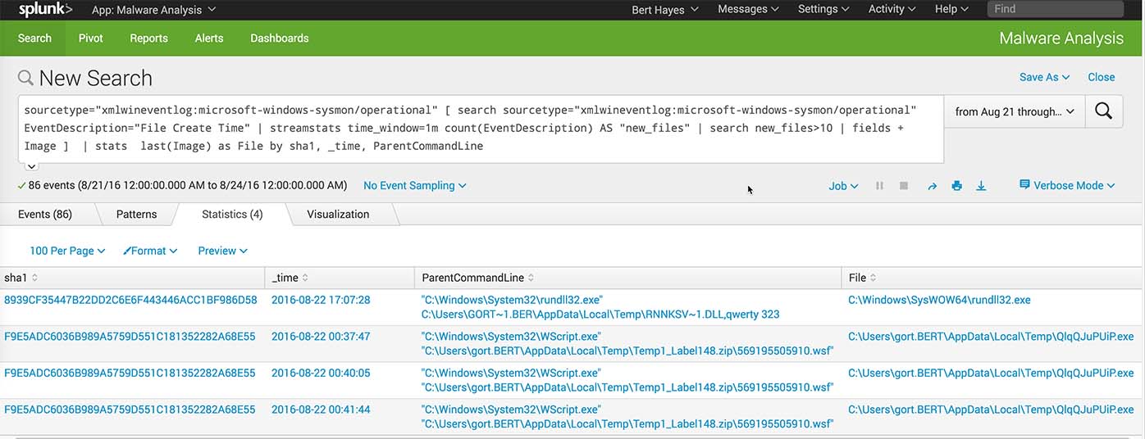Click the Close link
This screenshot has height=439, width=1145.
click(1101, 77)
